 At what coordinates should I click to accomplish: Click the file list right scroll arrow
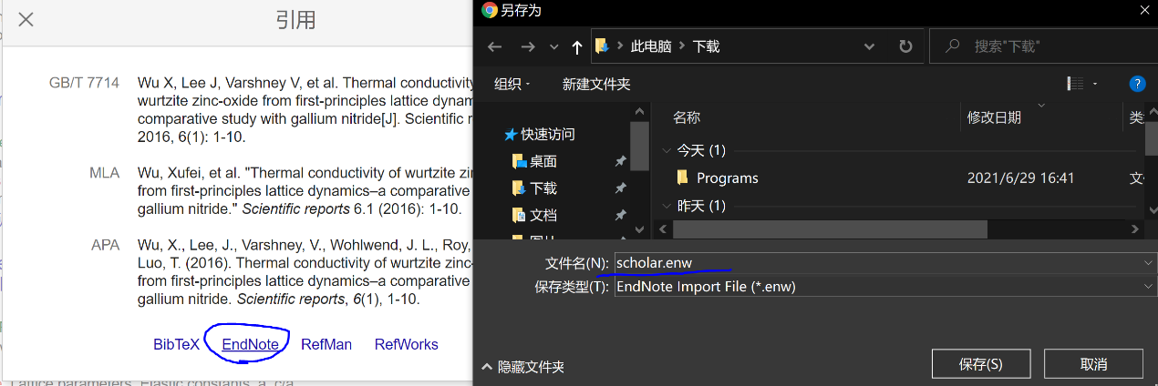coord(1135,229)
